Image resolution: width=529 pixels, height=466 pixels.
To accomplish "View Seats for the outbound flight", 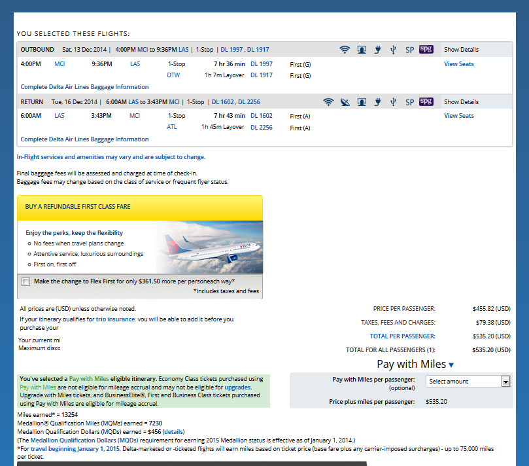I will [x=458, y=64].
